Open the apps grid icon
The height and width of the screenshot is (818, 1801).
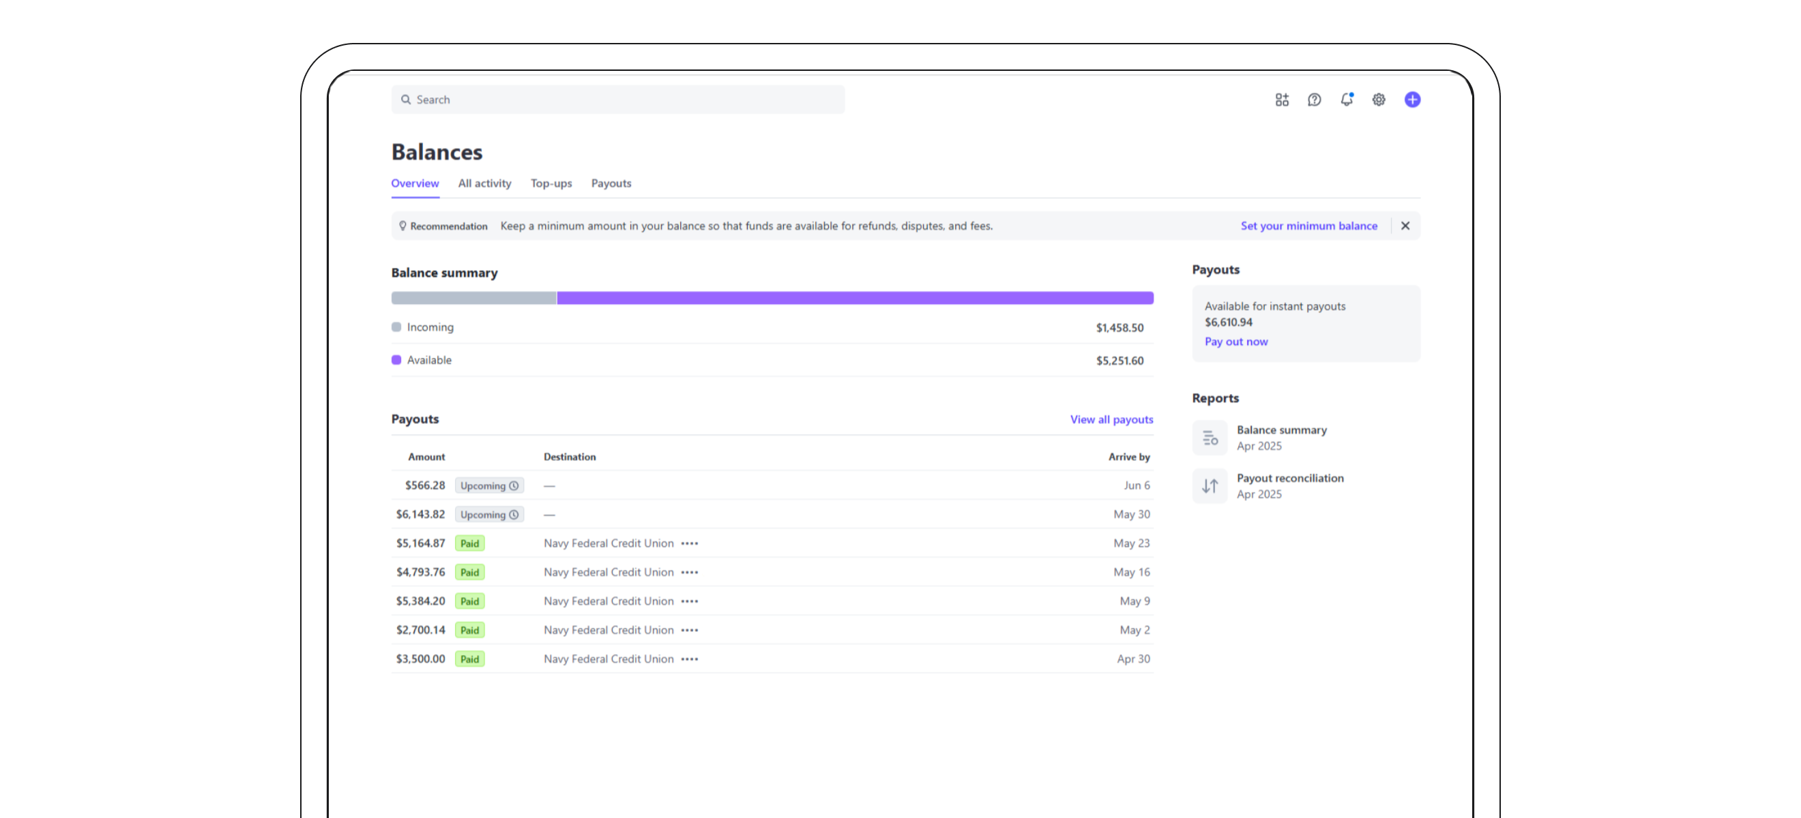pyautogui.click(x=1282, y=100)
